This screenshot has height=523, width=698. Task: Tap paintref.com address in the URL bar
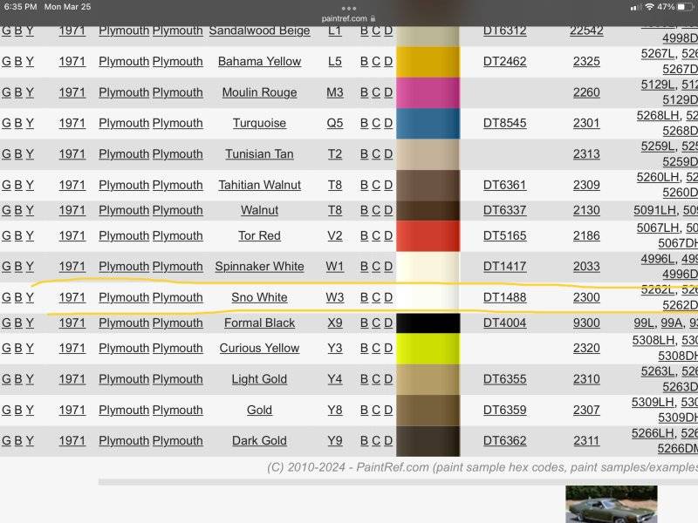coord(344,18)
